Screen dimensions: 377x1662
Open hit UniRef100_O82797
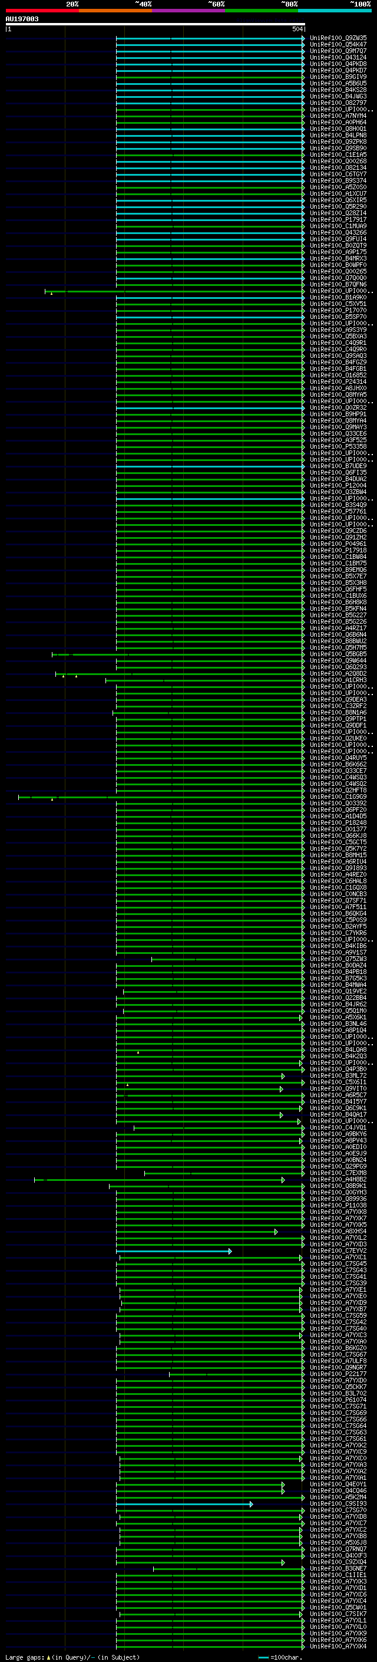pos(338,103)
